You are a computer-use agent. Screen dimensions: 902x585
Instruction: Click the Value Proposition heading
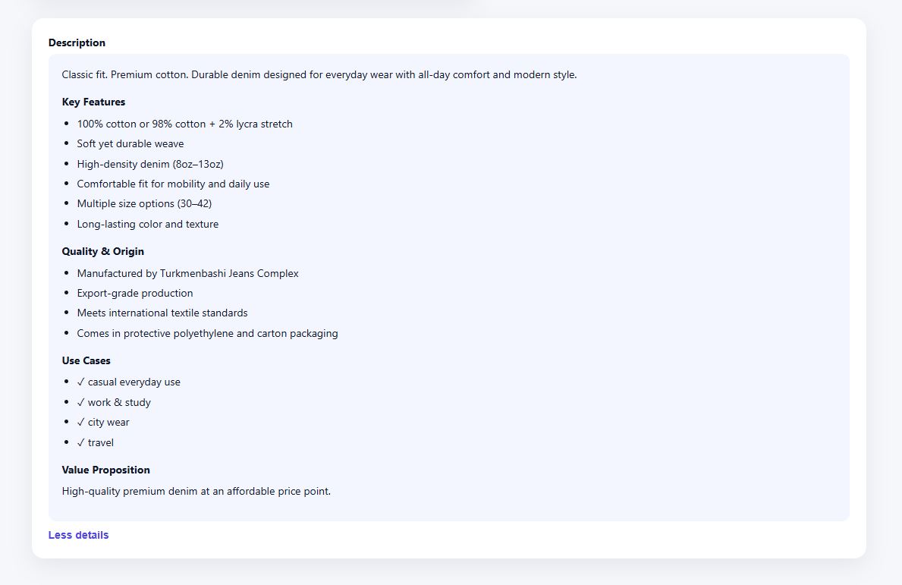pyautogui.click(x=105, y=470)
